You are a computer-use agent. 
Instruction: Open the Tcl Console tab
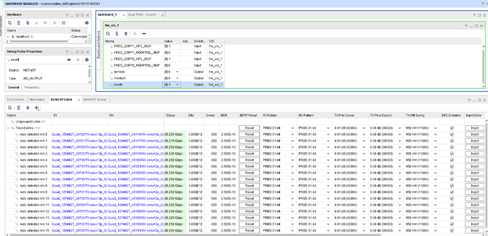15,100
